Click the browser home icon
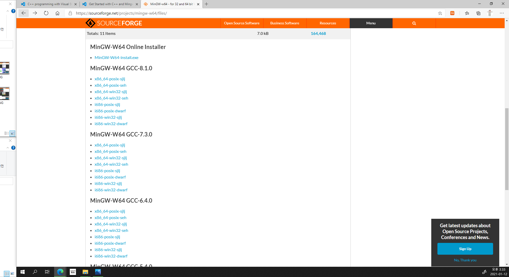Screen dimensions: 509x277 tap(57, 13)
